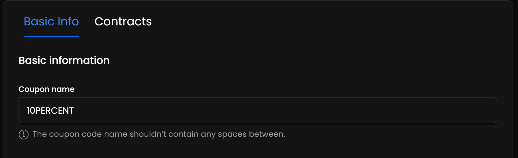Place the cursor after 10PERCENT
518x158 pixels.
[x=74, y=111]
